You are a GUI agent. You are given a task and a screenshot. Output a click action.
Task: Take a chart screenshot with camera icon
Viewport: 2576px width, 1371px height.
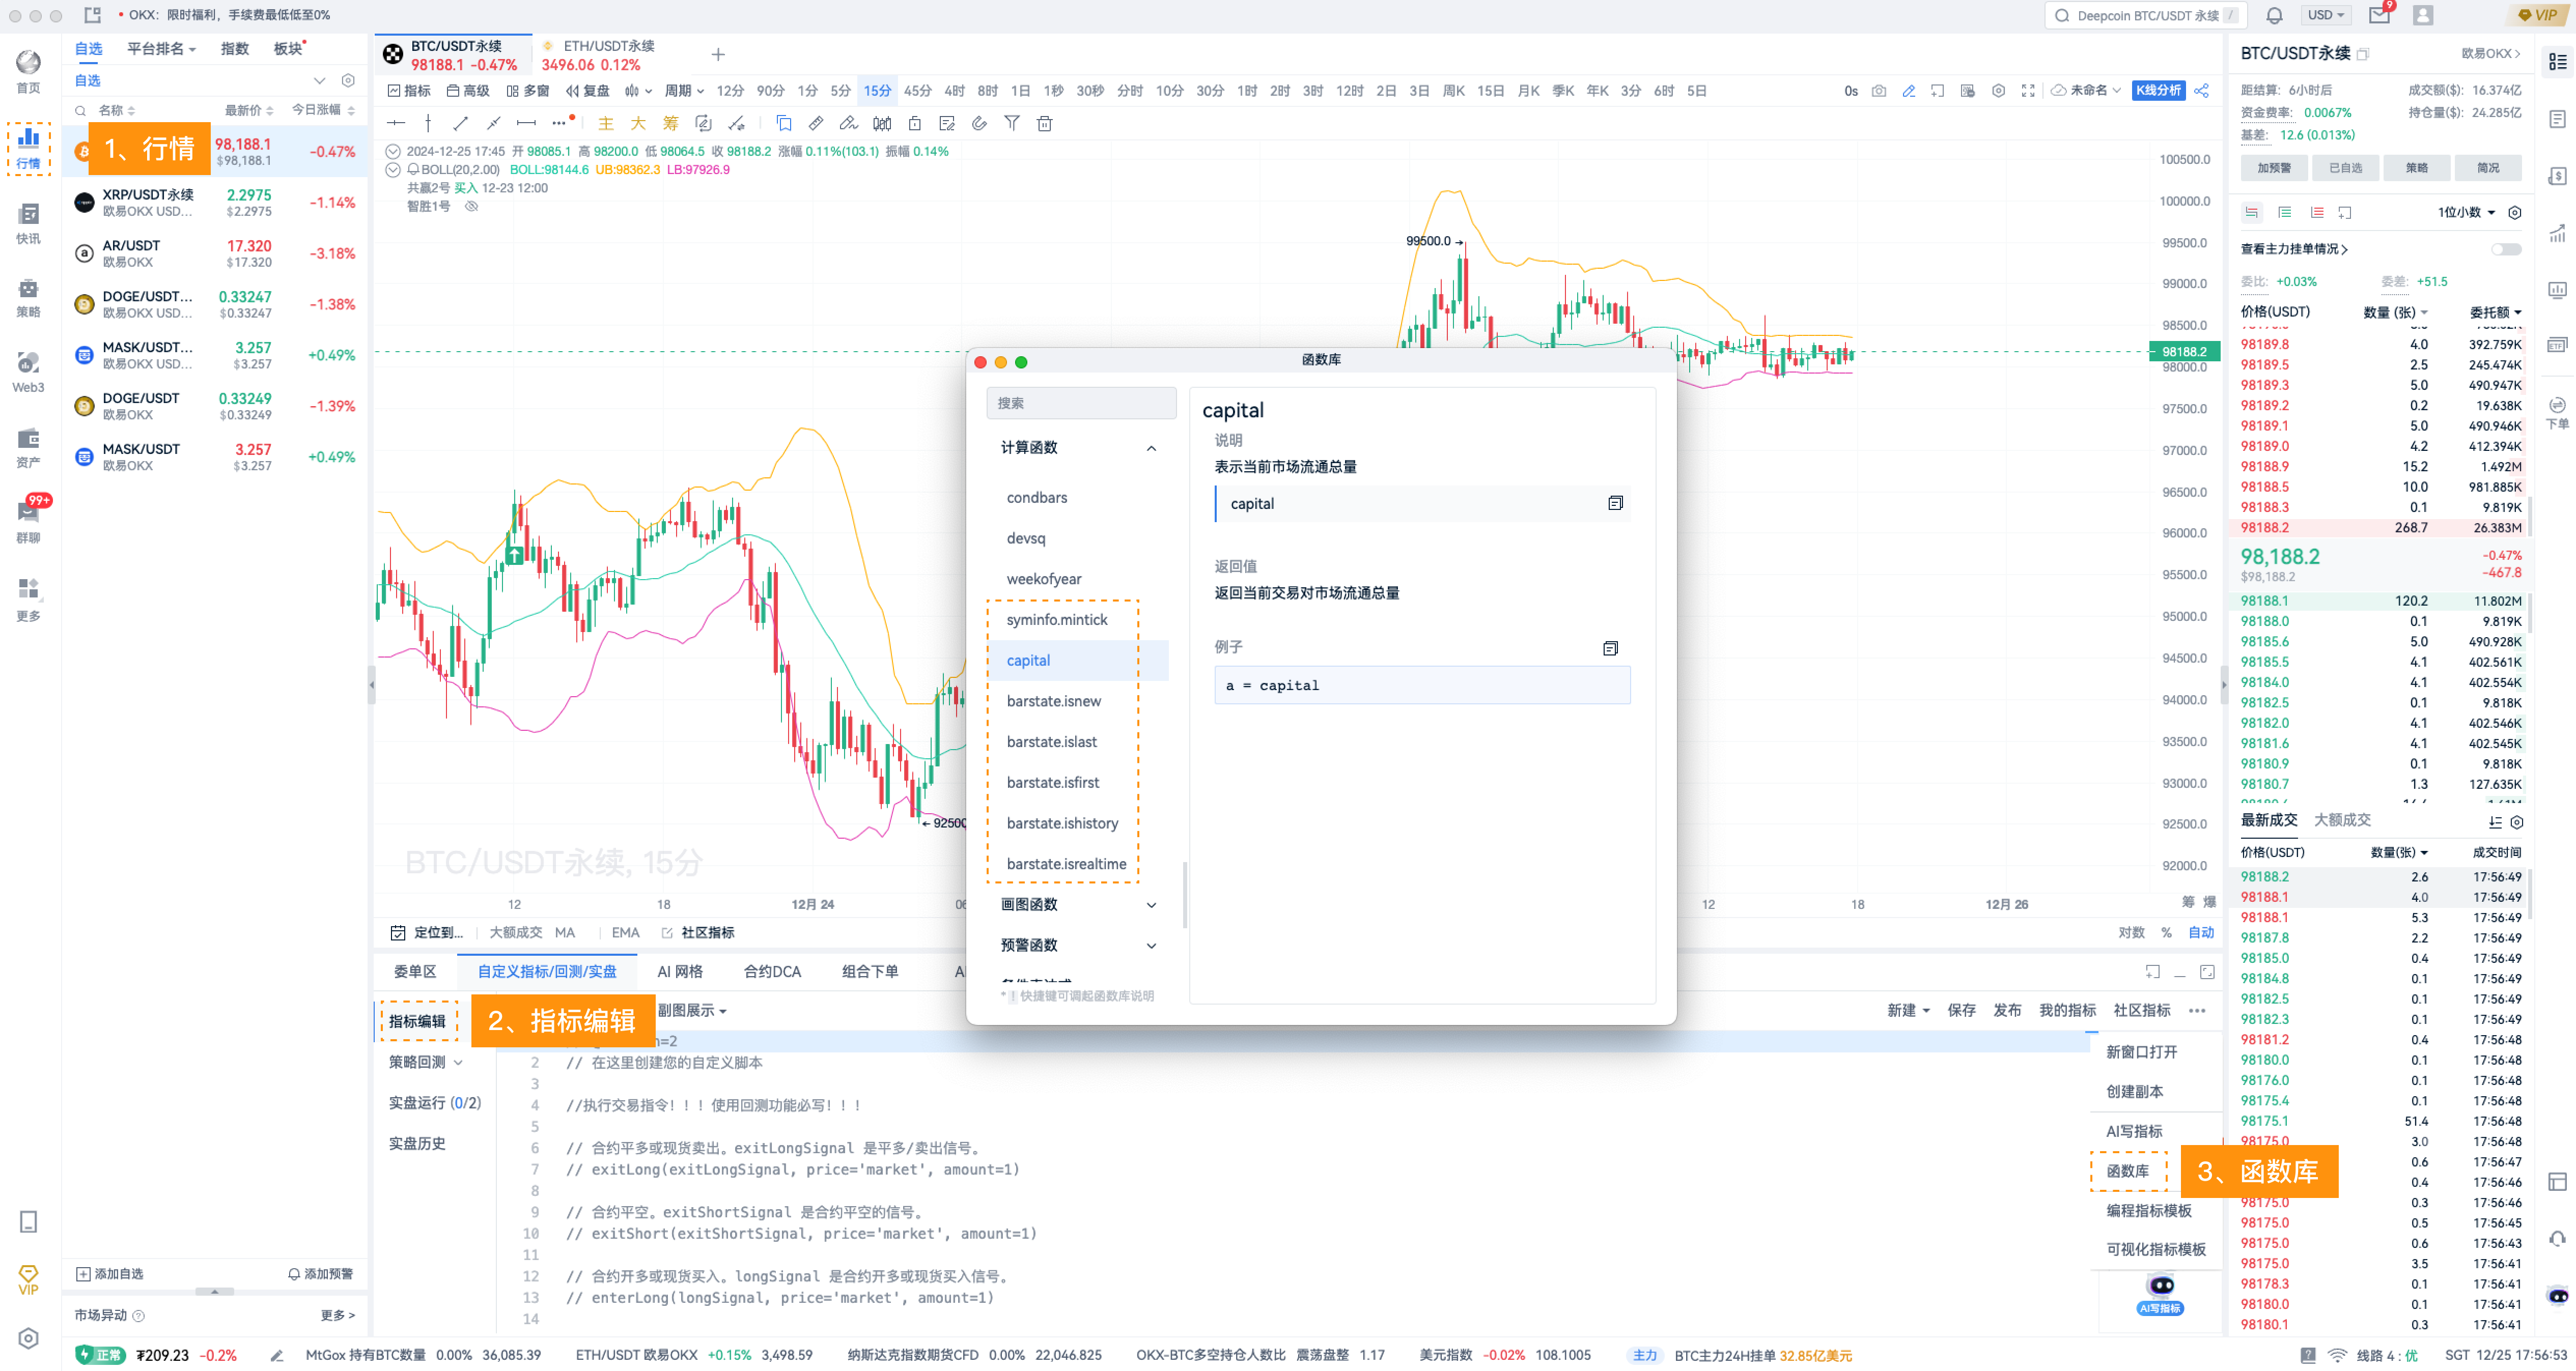[x=1878, y=91]
